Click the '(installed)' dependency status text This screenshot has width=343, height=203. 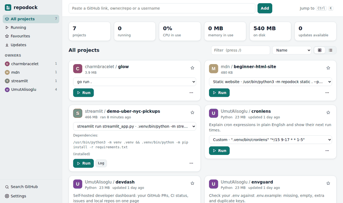click(81, 154)
